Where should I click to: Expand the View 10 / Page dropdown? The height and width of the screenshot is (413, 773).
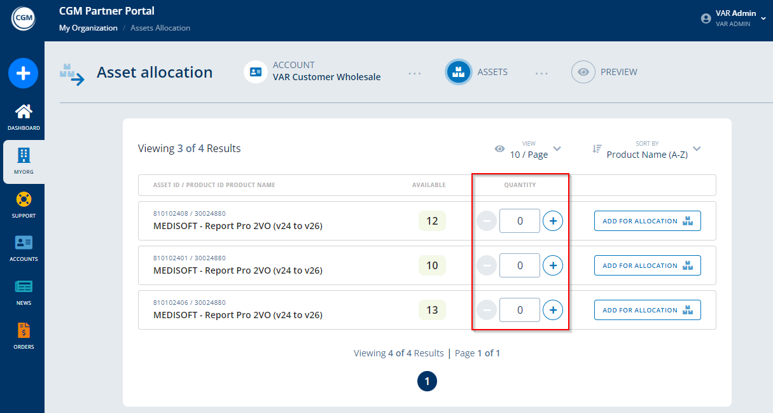pos(557,149)
